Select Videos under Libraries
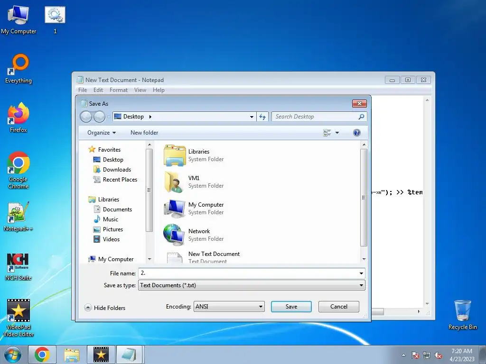This screenshot has height=364, width=486. pyautogui.click(x=106, y=239)
